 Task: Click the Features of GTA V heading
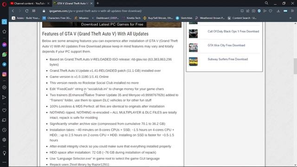[x=95, y=34]
